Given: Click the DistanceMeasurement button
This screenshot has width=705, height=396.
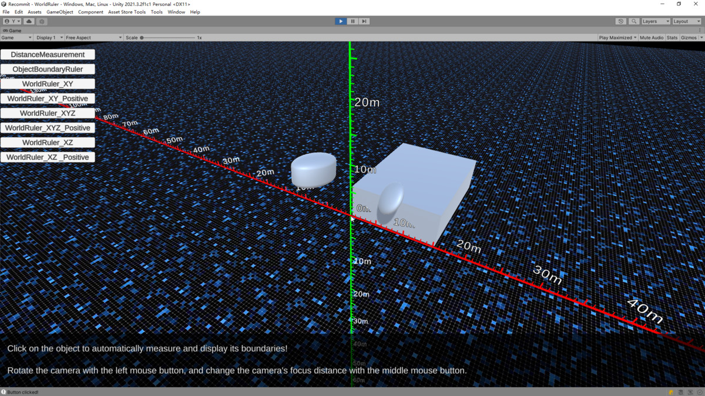Looking at the screenshot, I should click(48, 55).
